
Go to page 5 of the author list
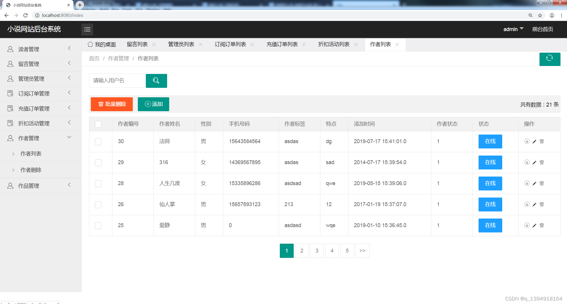(347, 251)
